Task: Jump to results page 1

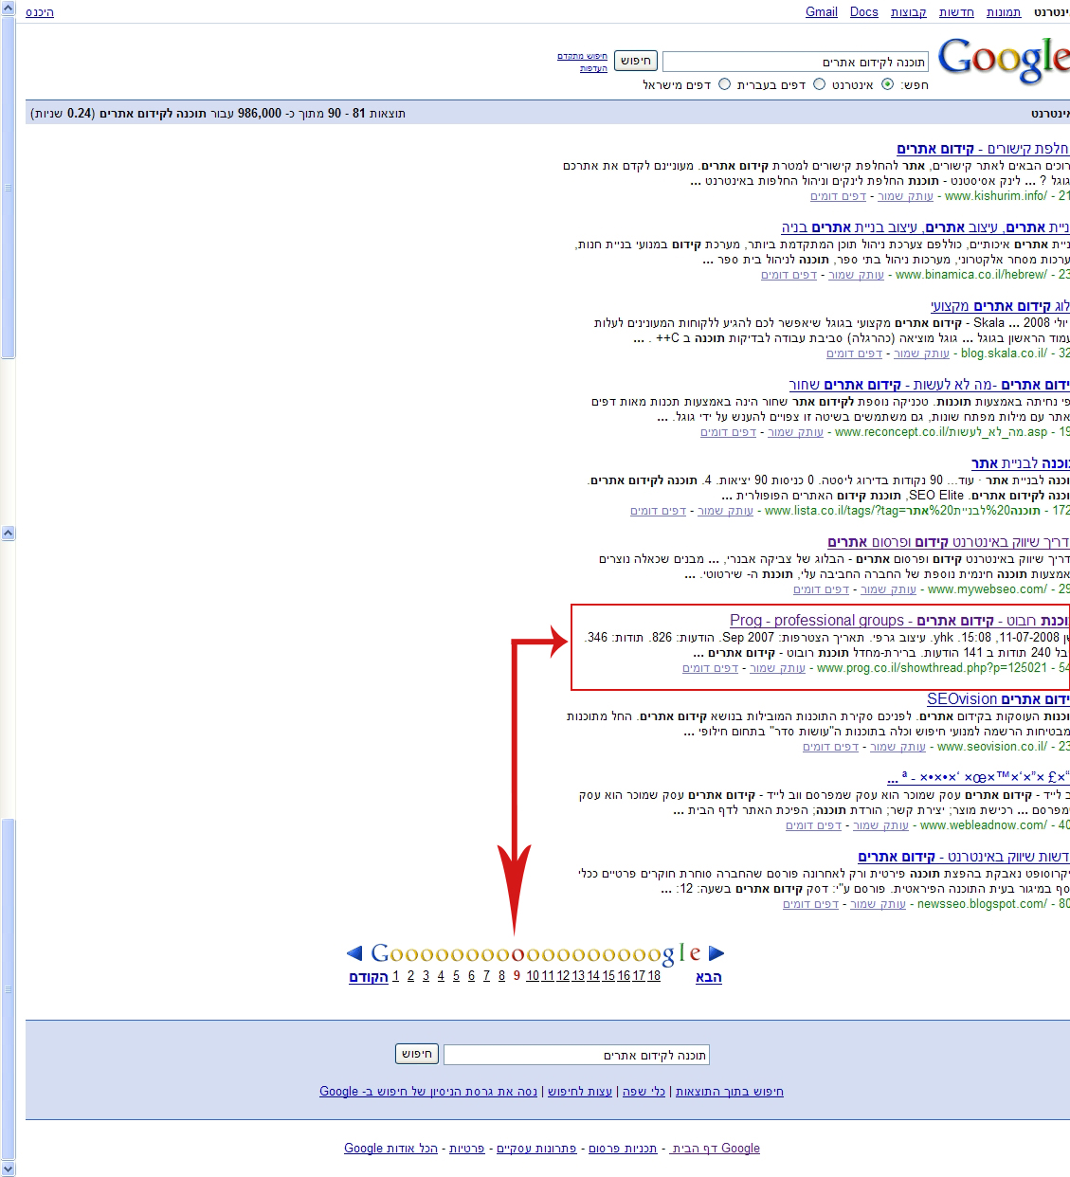Action: 395,976
